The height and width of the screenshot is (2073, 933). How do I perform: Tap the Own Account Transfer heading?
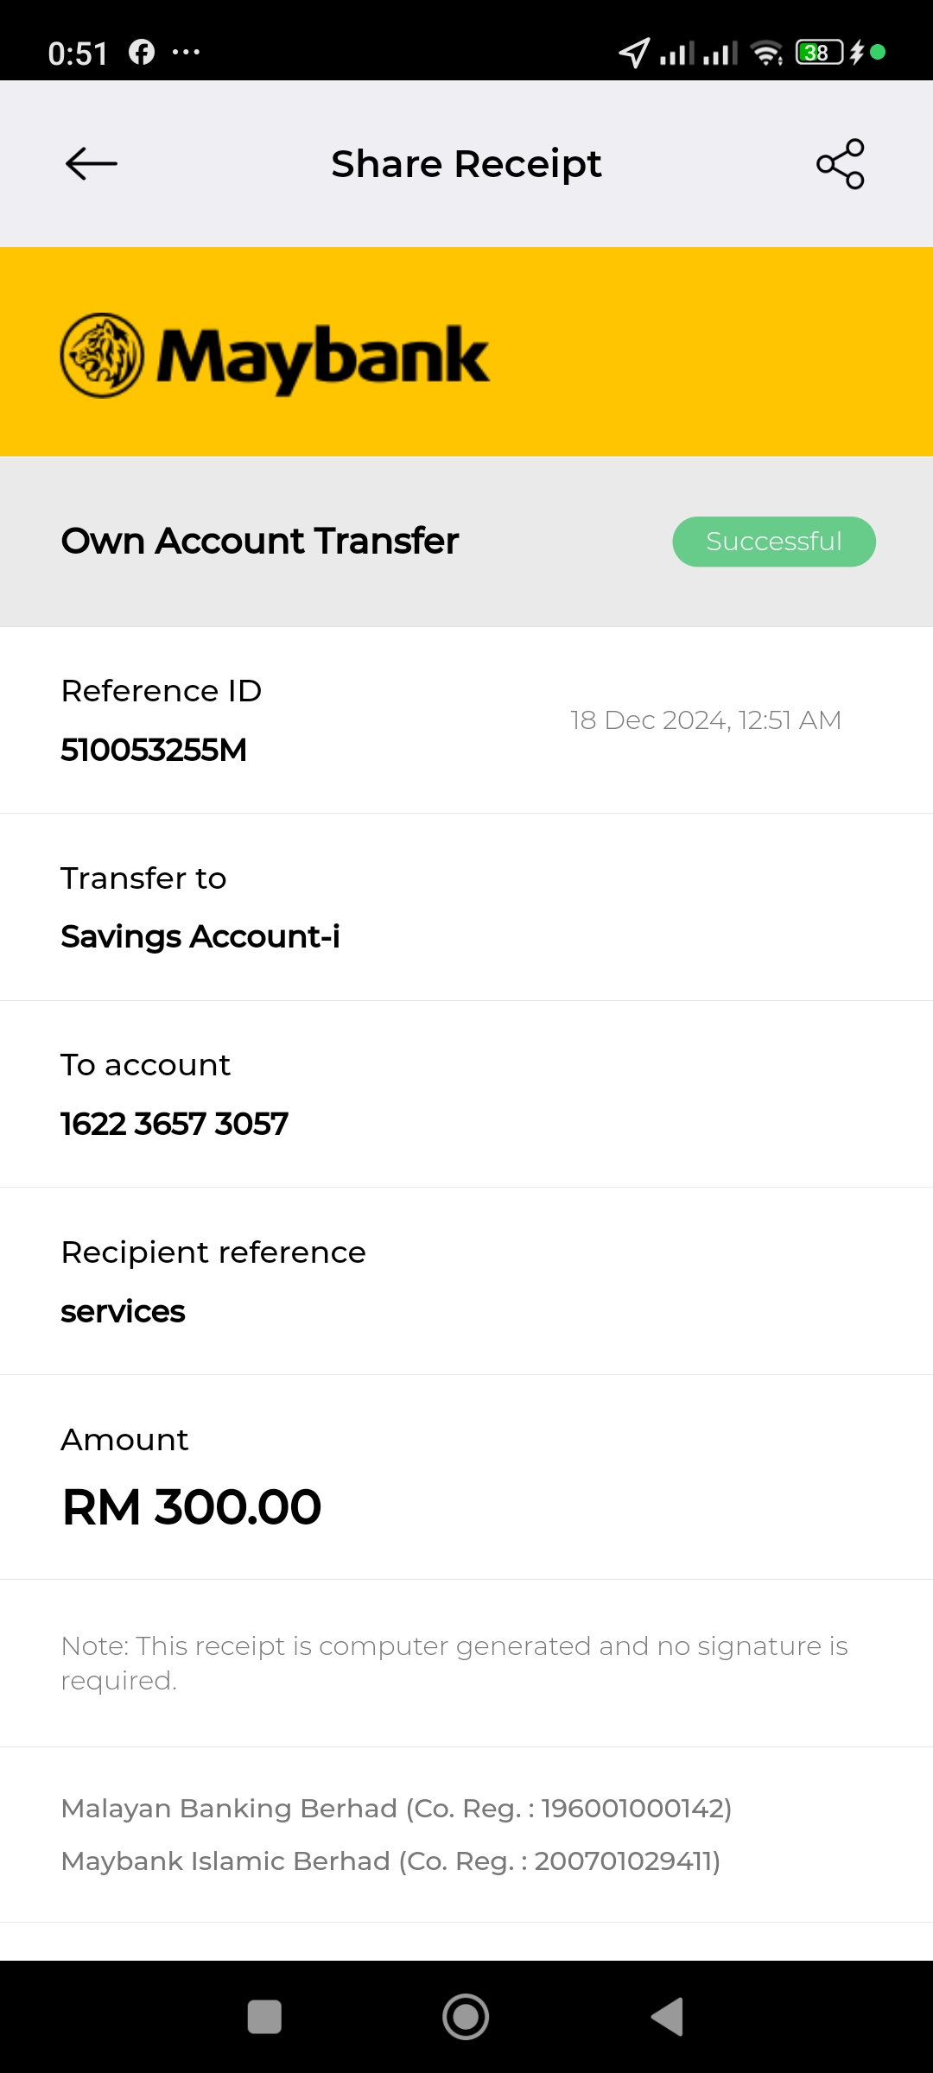tap(260, 542)
